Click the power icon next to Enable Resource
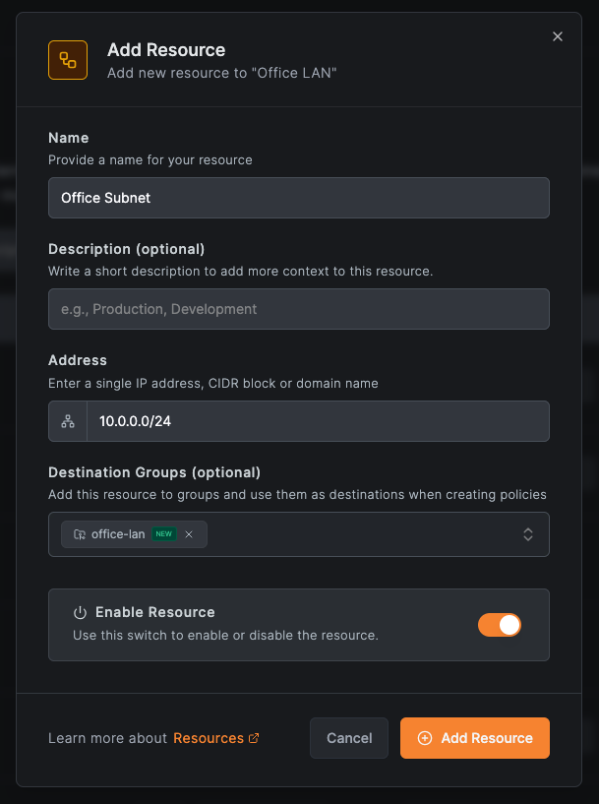The image size is (599, 804). [81, 612]
